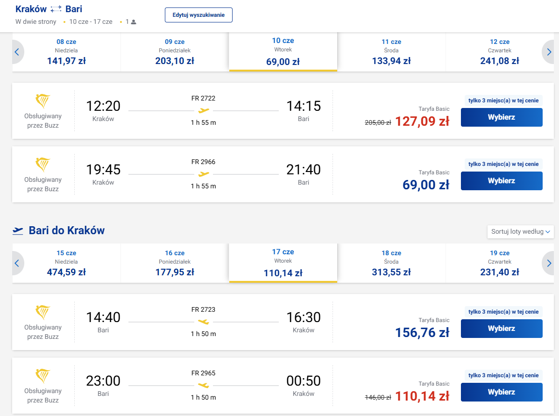Image resolution: width=559 pixels, height=416 pixels.
Task: Select the 19 cze Czwartek return tab
Action: click(x=500, y=263)
